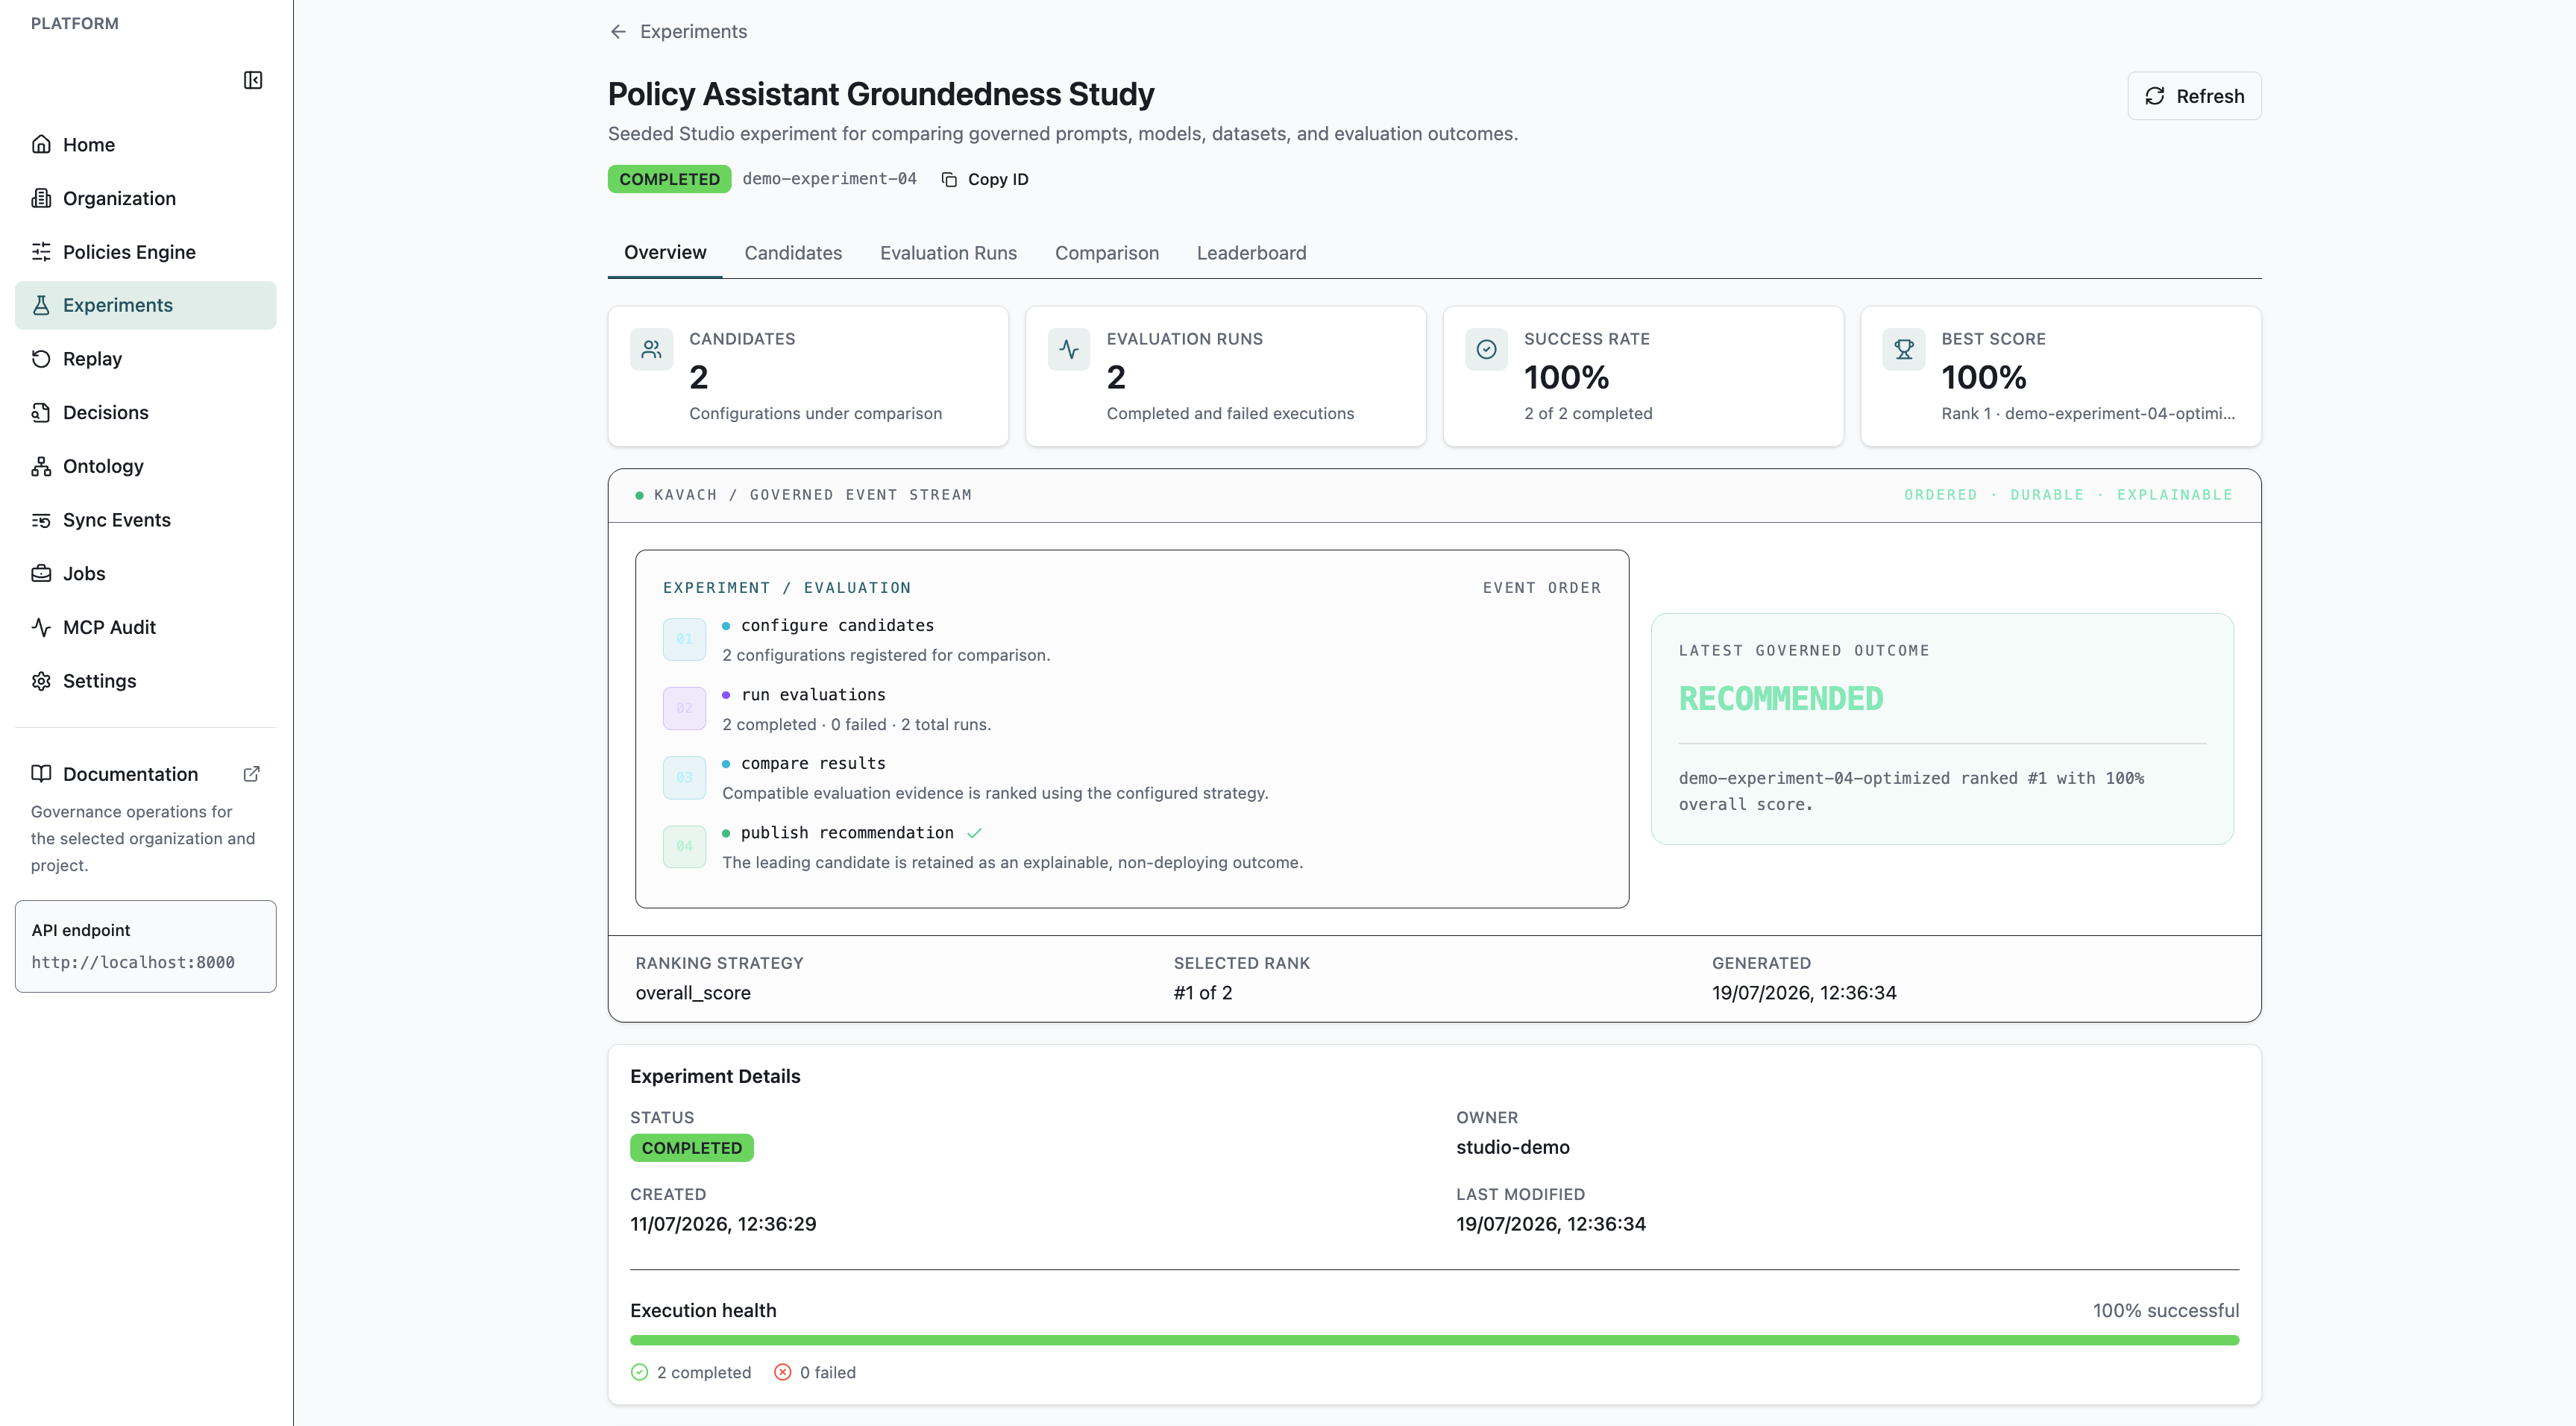Click the refresh arrows icon
Image resolution: width=2576 pixels, height=1426 pixels.
(2155, 96)
